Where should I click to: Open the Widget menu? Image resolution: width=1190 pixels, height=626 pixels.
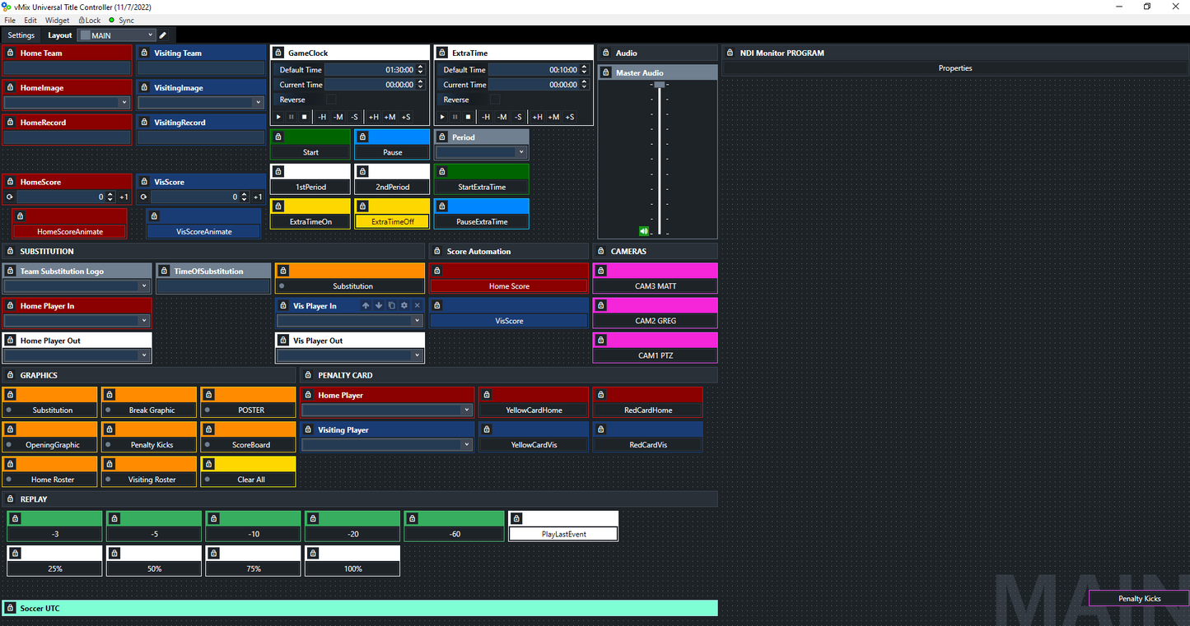pyautogui.click(x=57, y=20)
